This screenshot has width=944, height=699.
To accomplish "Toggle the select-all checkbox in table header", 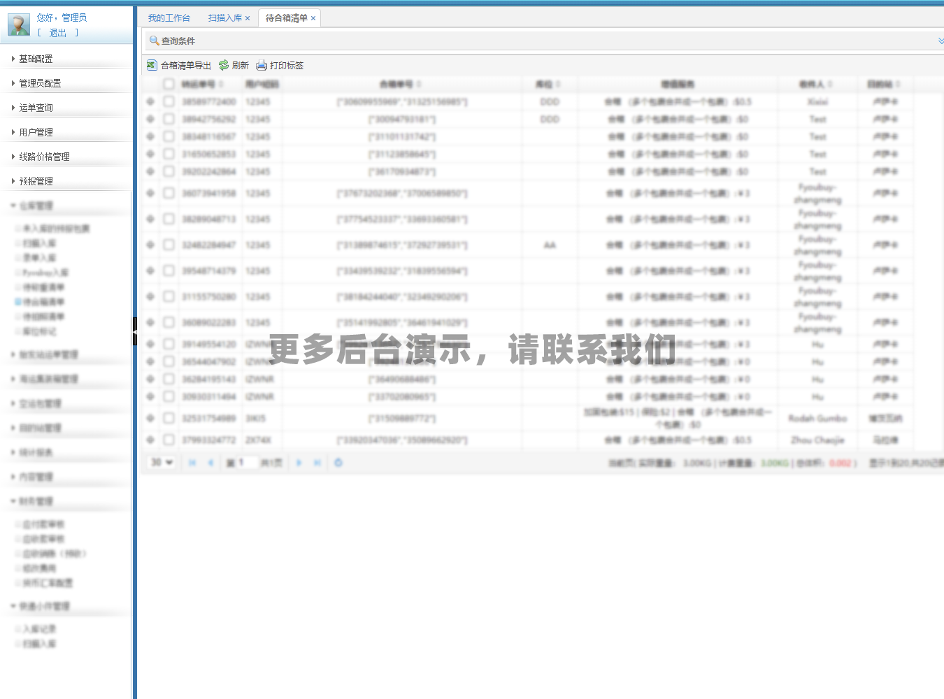I will [x=169, y=84].
